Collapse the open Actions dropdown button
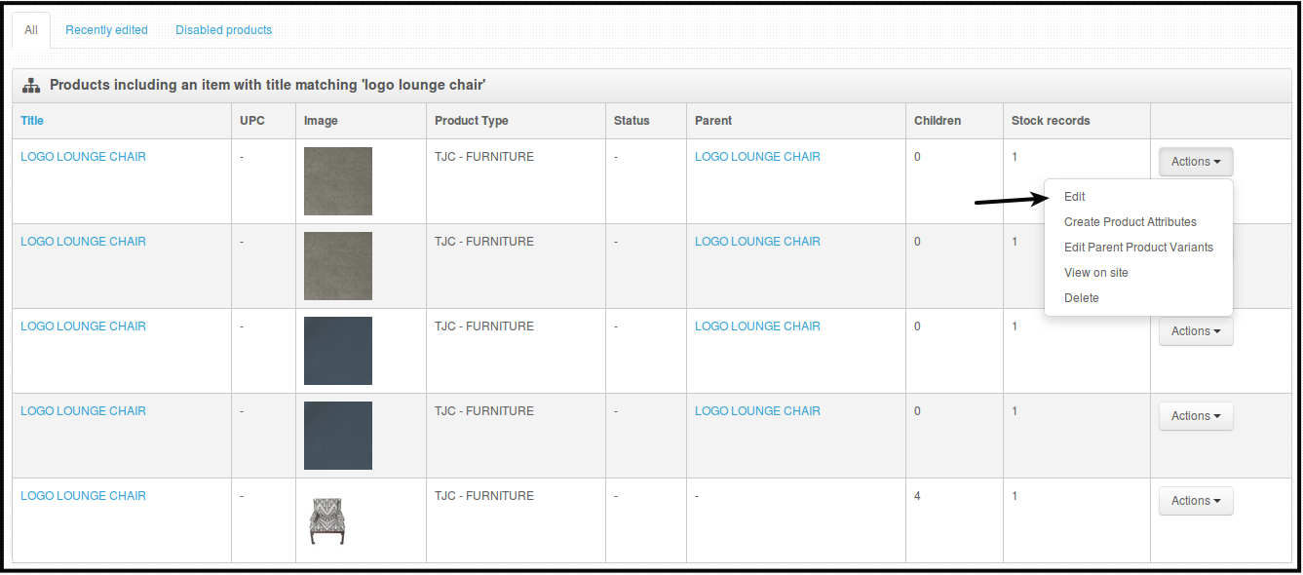Screen dimensions: 1303x575 [x=1196, y=162]
